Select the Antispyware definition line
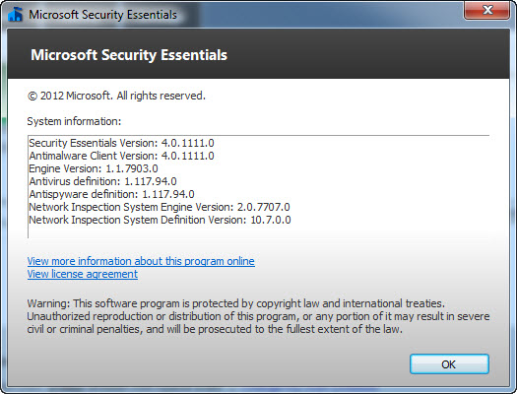Viewport: 517px width, 394px height. click(111, 194)
